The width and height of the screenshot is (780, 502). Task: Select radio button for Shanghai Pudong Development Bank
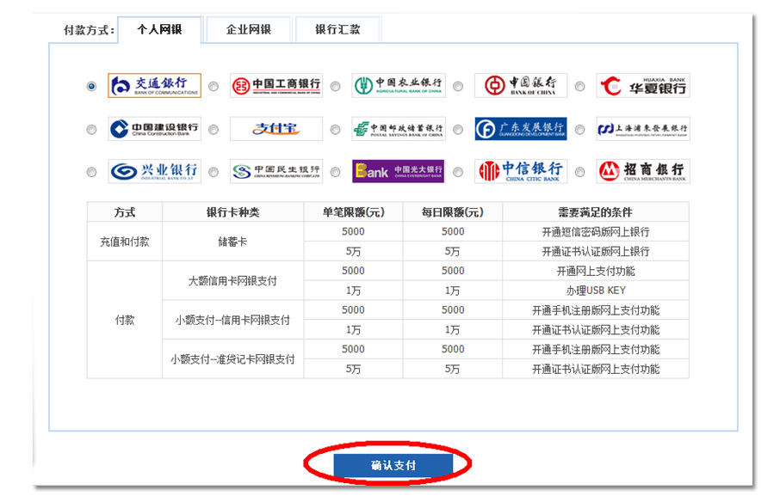(x=579, y=130)
